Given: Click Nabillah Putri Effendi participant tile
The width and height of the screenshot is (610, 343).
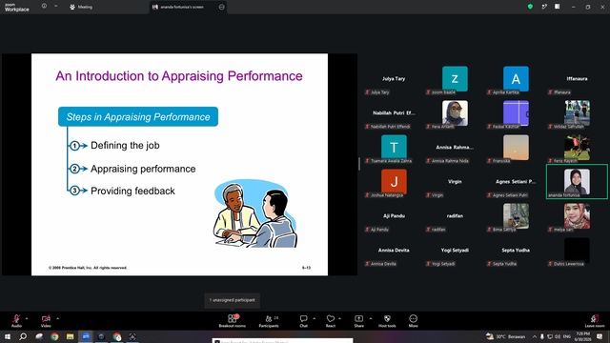Looking at the screenshot, I should tap(394, 113).
